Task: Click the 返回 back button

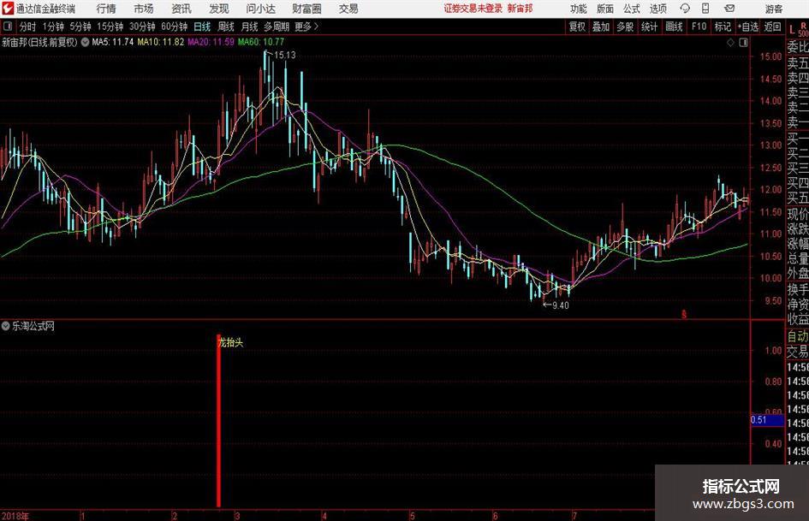Action: [772, 27]
